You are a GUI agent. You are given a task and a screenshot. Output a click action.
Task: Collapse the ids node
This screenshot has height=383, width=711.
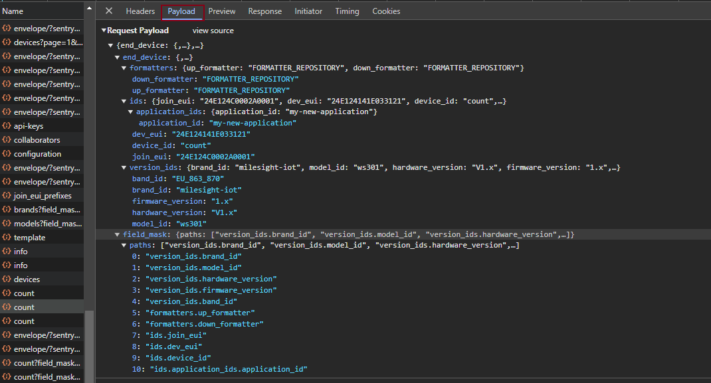coord(124,102)
